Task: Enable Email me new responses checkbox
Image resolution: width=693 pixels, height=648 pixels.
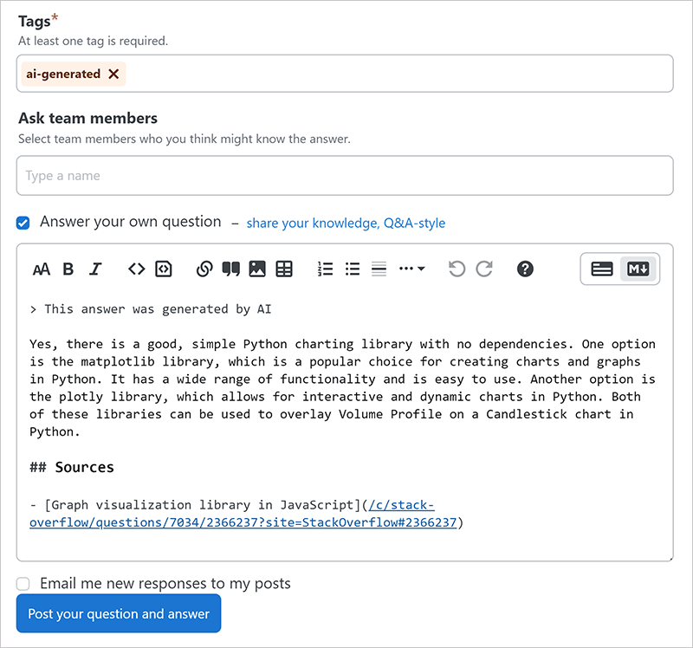Action: click(x=23, y=584)
